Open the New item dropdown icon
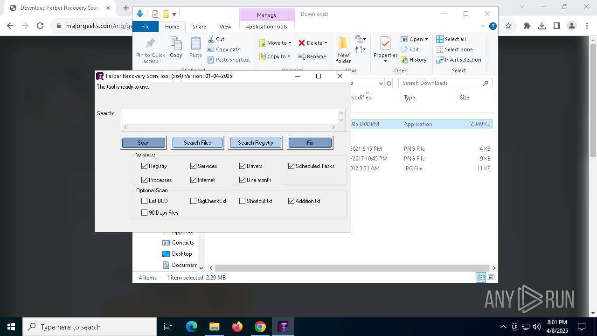Image resolution: width=597 pixels, height=336 pixels. pos(361,39)
